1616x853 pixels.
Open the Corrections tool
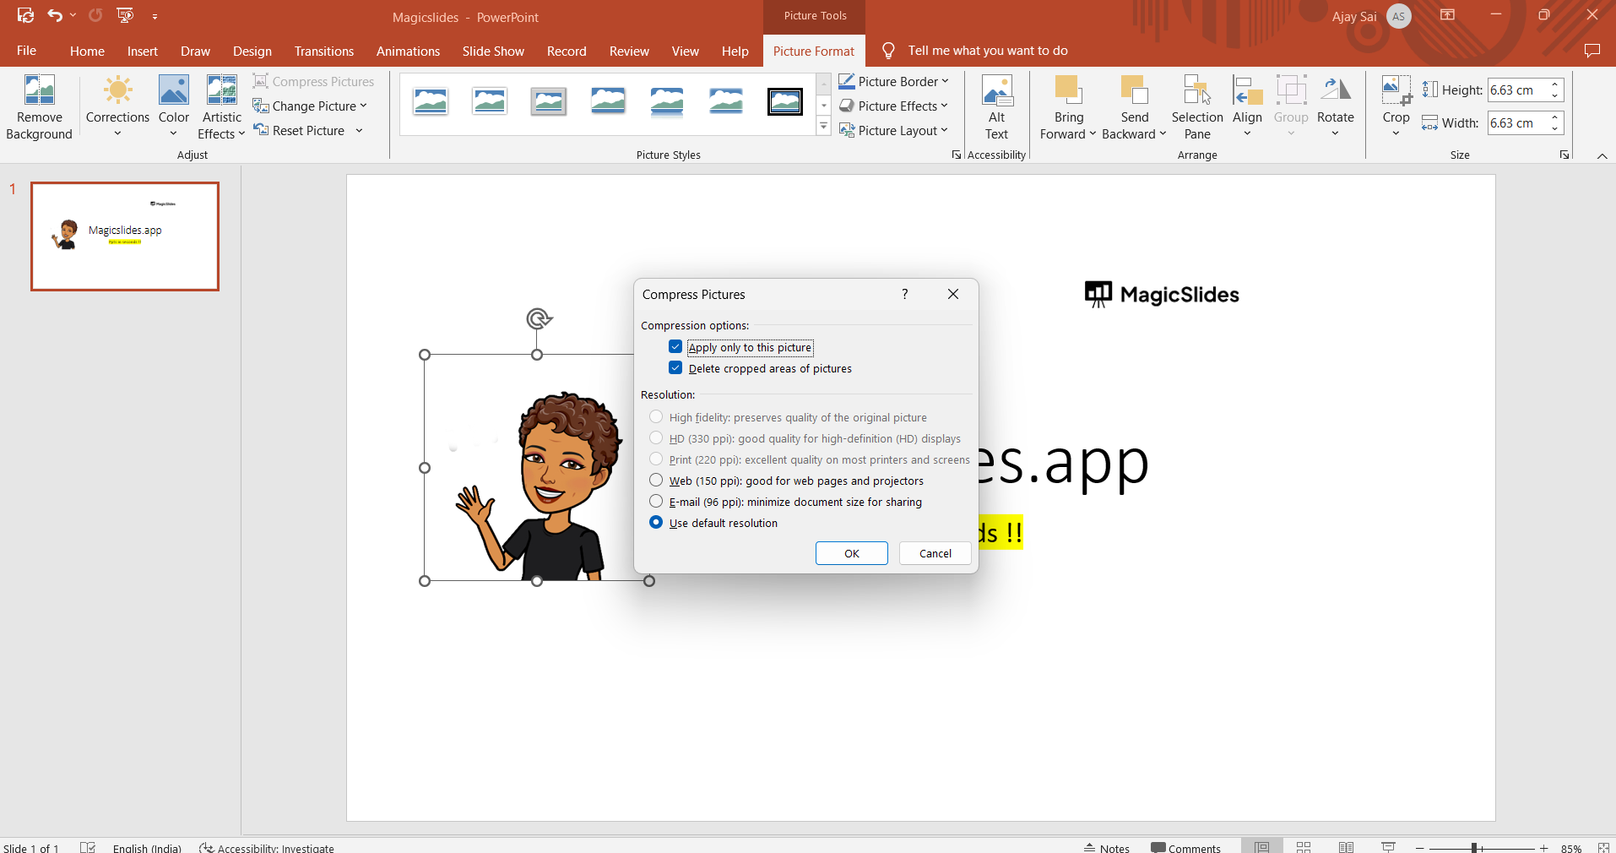pyautogui.click(x=117, y=91)
